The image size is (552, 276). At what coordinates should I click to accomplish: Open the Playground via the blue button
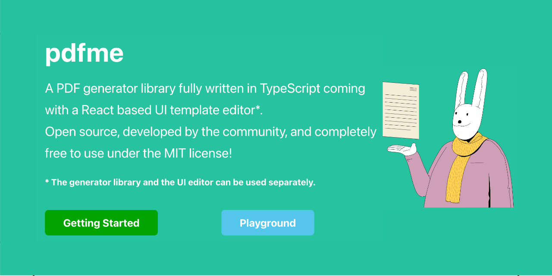pyautogui.click(x=268, y=223)
